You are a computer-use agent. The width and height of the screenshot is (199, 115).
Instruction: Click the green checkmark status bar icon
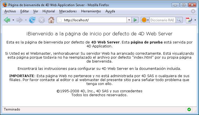[189, 109]
